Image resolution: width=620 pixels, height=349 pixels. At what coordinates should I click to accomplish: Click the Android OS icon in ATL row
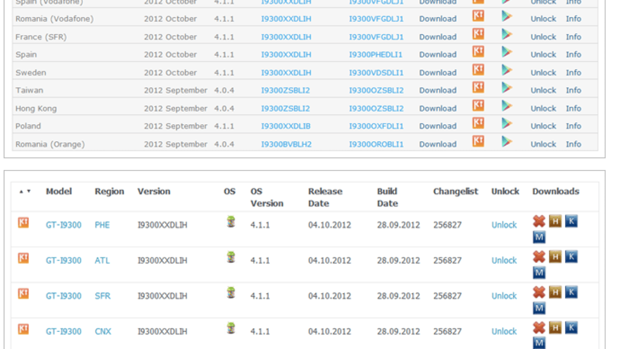coord(231,257)
